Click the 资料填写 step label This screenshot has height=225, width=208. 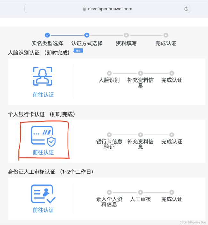pyautogui.click(x=126, y=43)
